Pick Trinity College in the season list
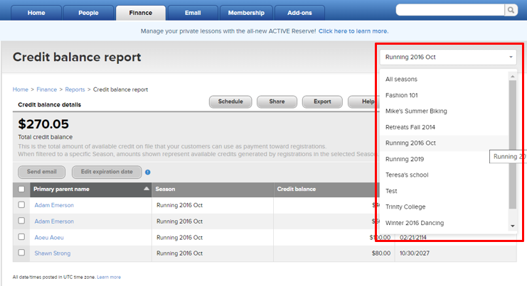The image size is (527, 286). [405, 207]
